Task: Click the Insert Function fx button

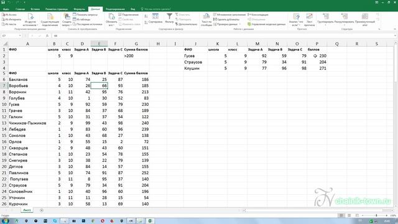Action: point(47,35)
